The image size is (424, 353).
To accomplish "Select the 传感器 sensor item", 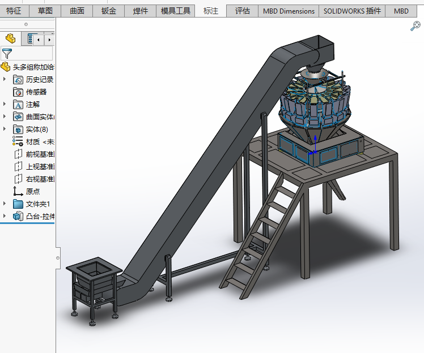I will coord(36,92).
